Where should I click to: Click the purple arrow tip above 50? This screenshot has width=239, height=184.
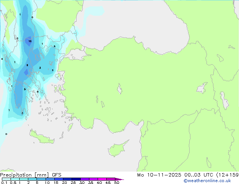119,179
